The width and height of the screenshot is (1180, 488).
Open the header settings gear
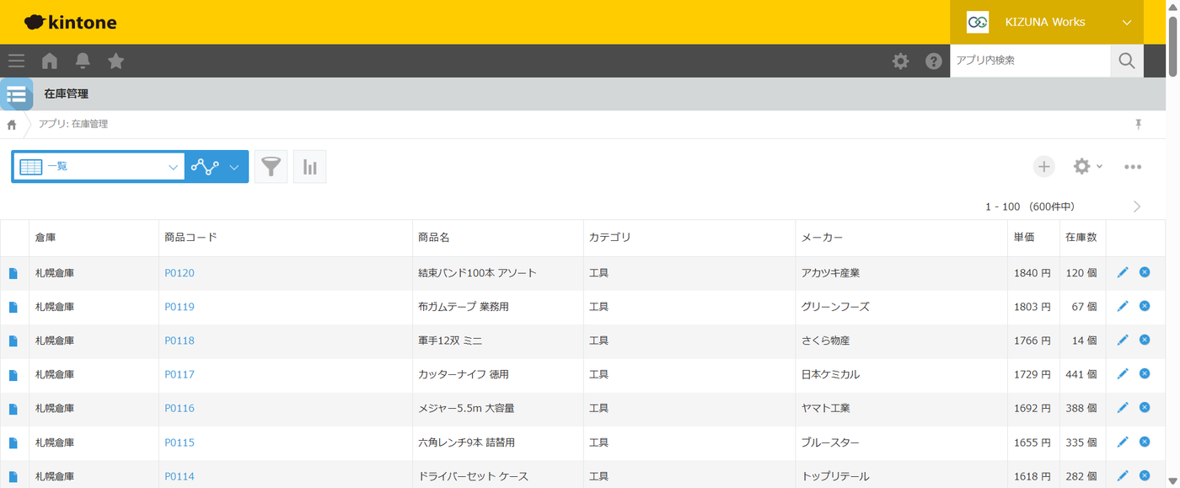point(901,61)
